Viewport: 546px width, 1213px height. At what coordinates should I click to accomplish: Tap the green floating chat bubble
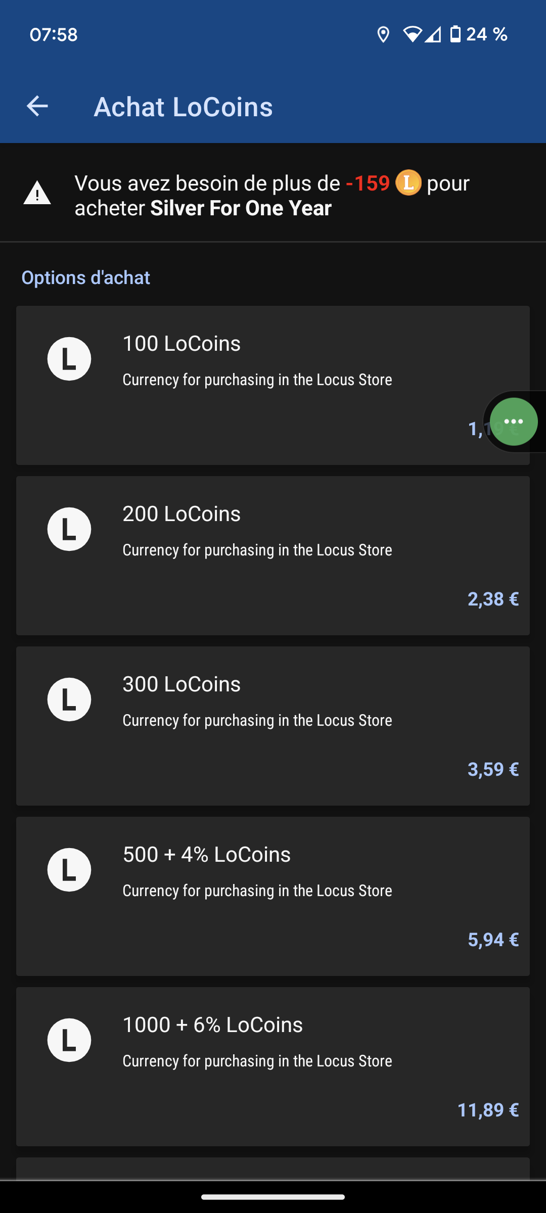point(514,422)
